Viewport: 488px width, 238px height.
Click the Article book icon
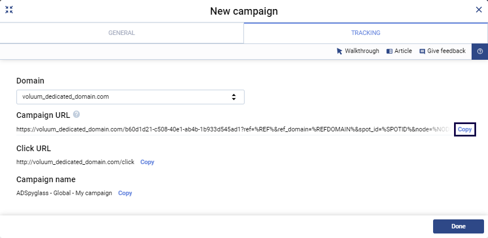point(389,51)
